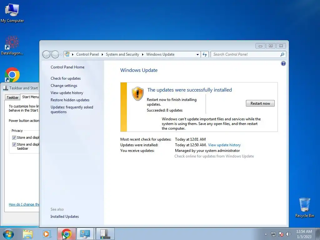Click the Show desktop strip
Image resolution: width=320 pixels, height=240 pixels.
point(318,234)
